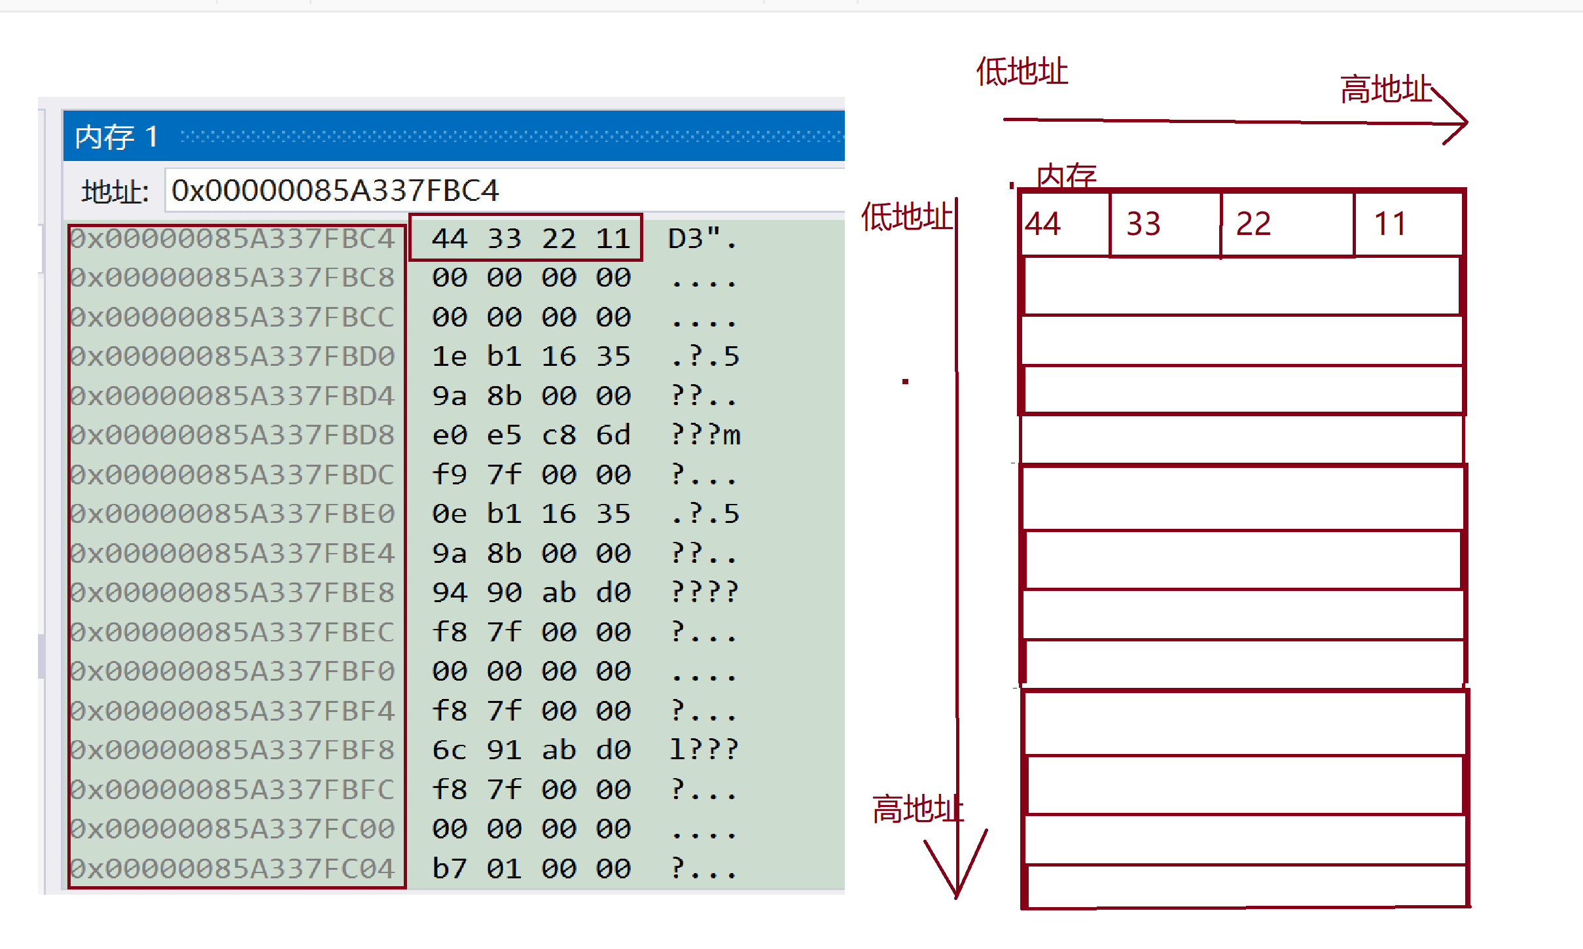1583x949 pixels.
Task: Select address row 0x00000085A337FBE0
Action: [232, 514]
